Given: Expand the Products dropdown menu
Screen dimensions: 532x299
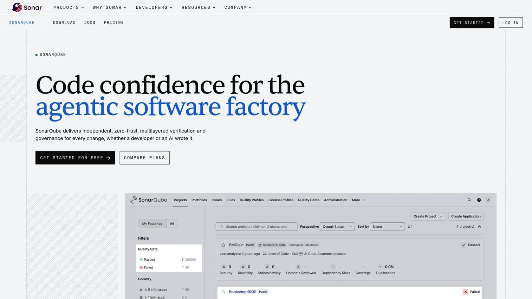Looking at the screenshot, I should pos(69,7).
